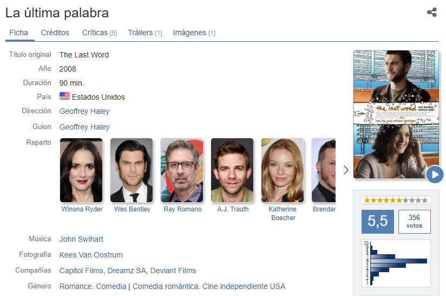Click the Wes Bentley name link
The image size is (446, 296).
click(132, 209)
